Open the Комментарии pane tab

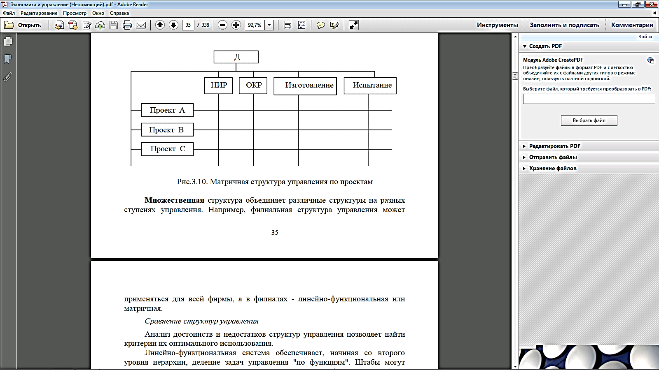pyautogui.click(x=632, y=25)
